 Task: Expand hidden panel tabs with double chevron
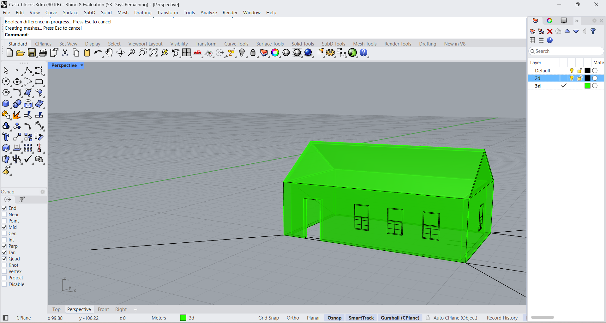577,21
